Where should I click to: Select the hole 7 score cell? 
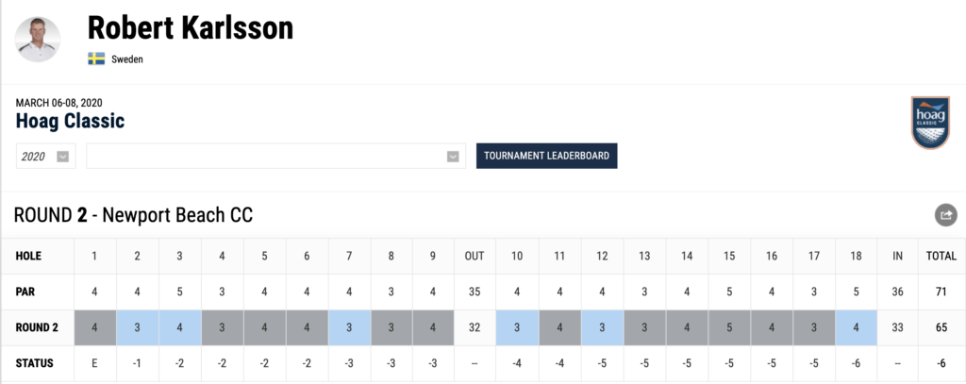click(x=349, y=327)
